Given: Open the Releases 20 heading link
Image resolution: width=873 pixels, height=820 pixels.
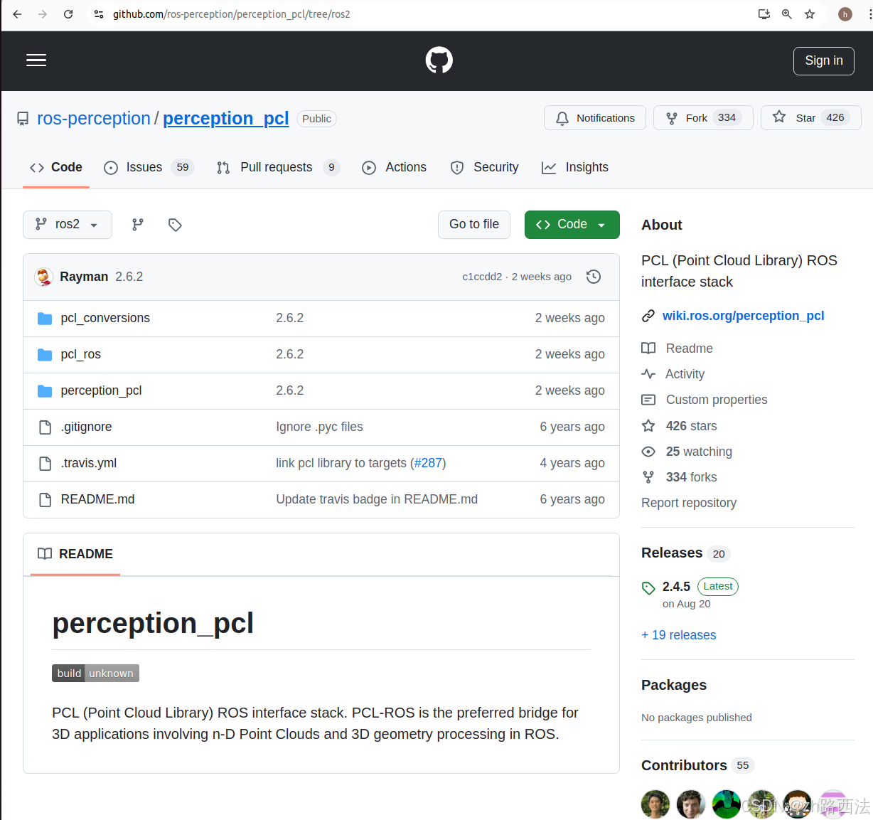Looking at the screenshot, I should (x=685, y=553).
